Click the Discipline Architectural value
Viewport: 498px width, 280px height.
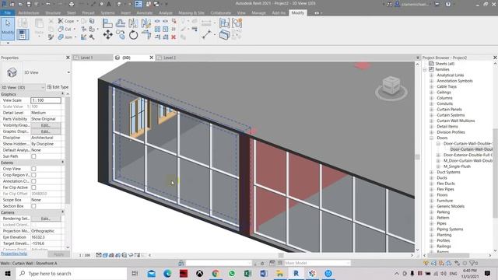46,138
